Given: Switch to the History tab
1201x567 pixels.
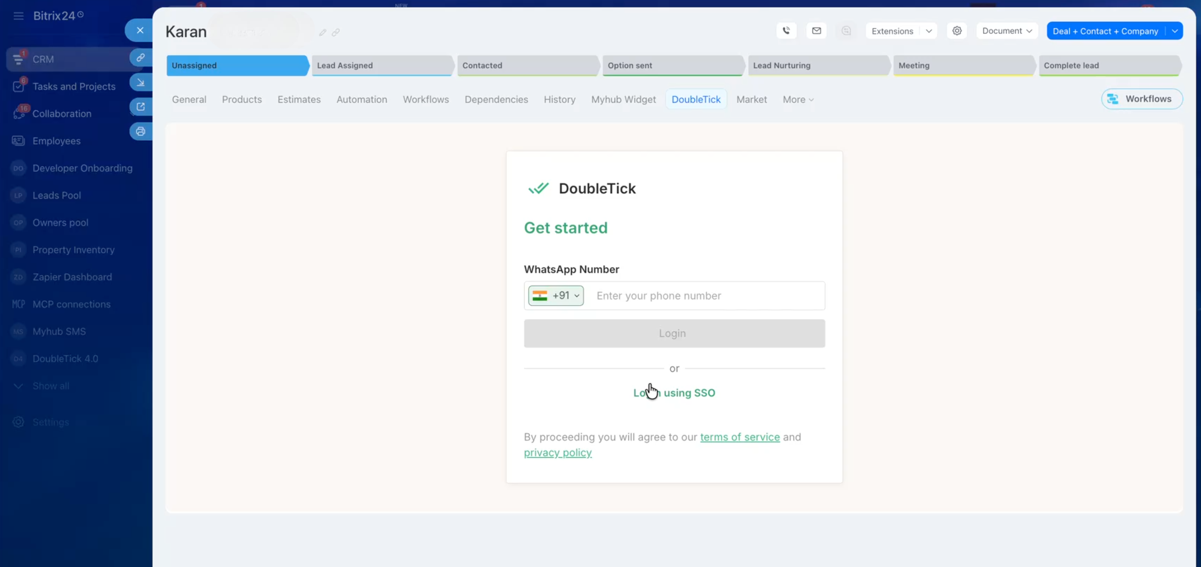Looking at the screenshot, I should [559, 100].
